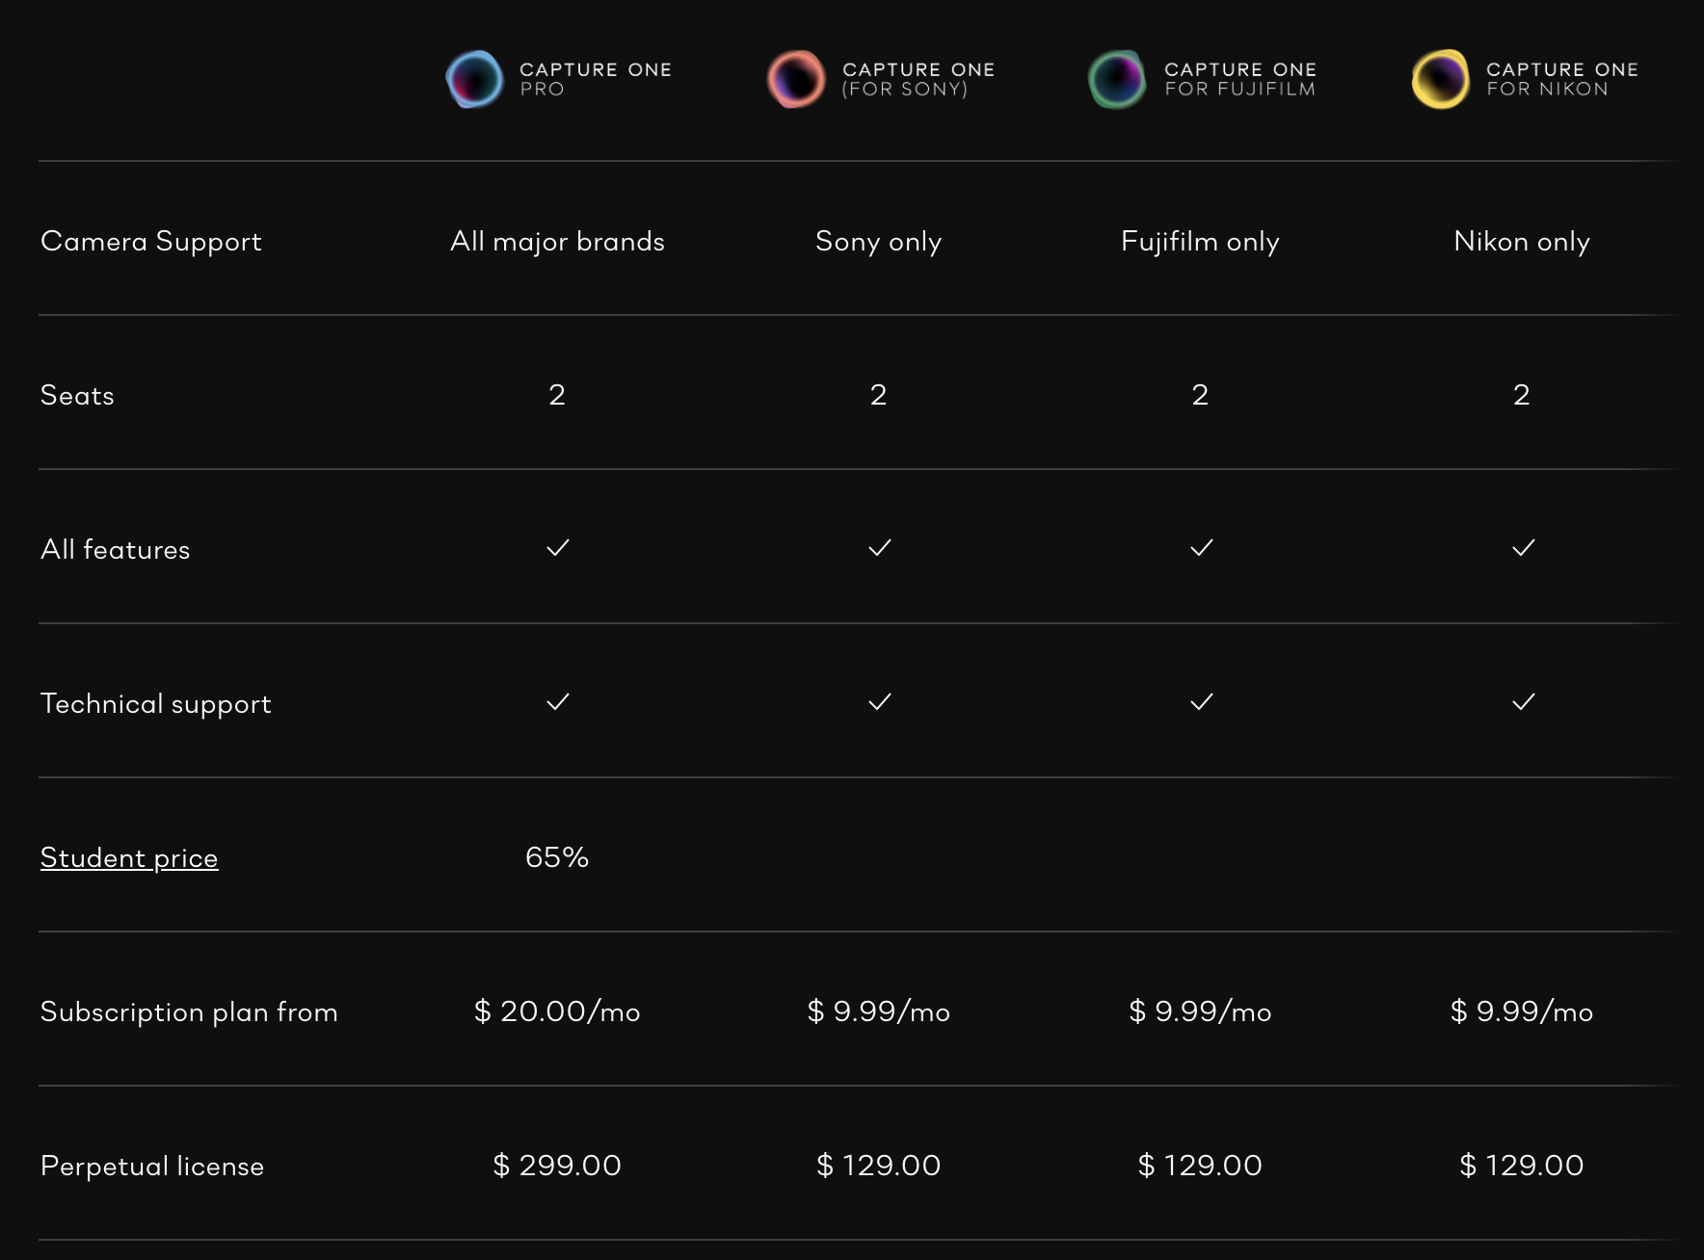Click the 'Nikon only' cell
This screenshot has width=1704, height=1260.
click(x=1522, y=241)
